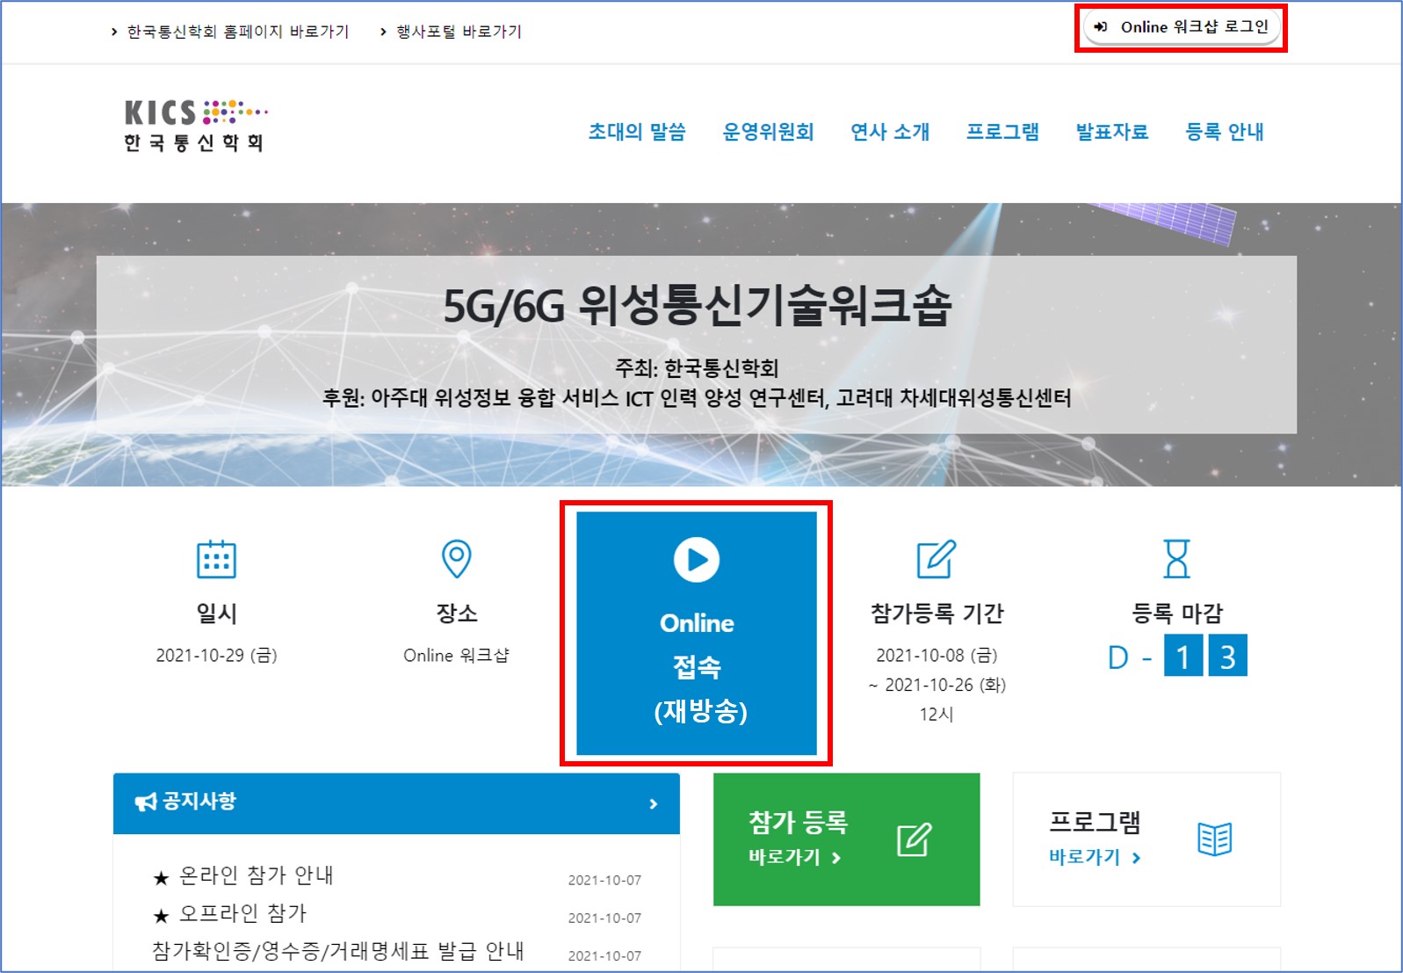Click the Online 워크샵 로그인 button
The height and width of the screenshot is (973, 1403).
pyautogui.click(x=1181, y=27)
